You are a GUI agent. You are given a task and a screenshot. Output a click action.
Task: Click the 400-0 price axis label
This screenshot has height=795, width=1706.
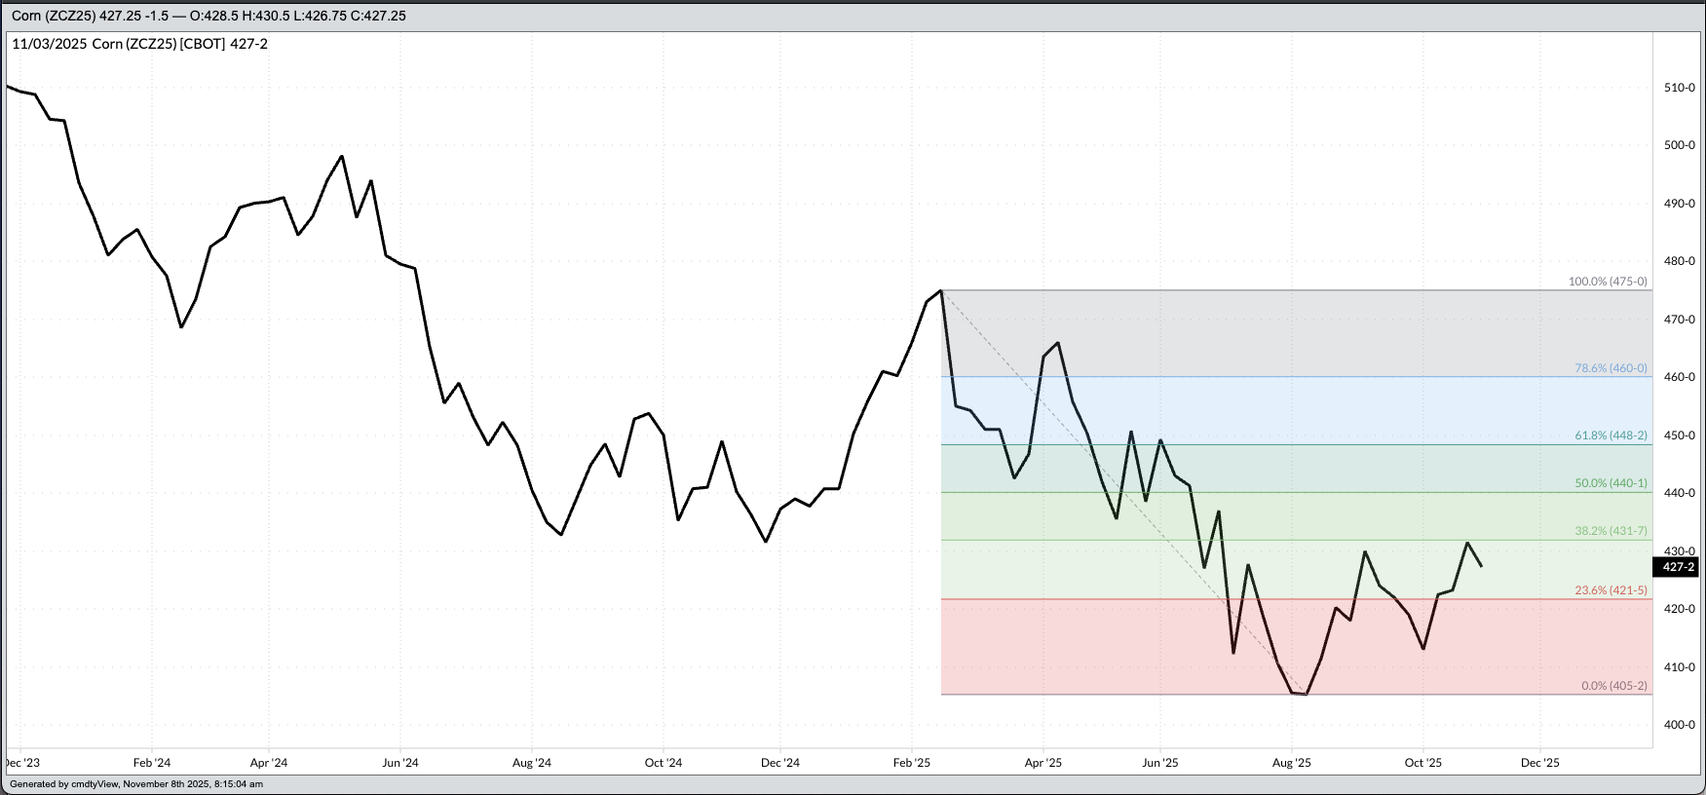(x=1679, y=725)
